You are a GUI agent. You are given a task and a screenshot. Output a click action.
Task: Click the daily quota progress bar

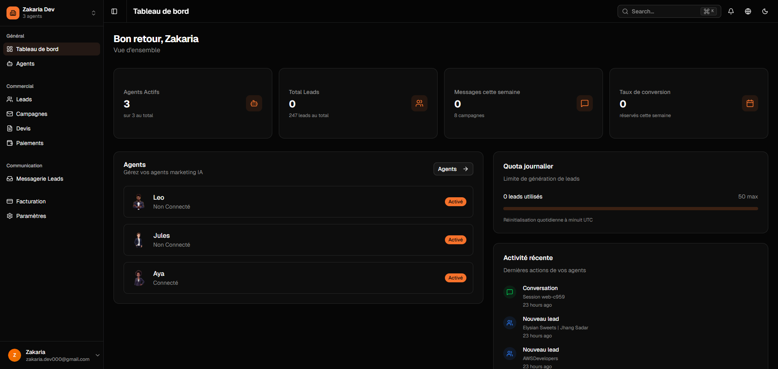pyautogui.click(x=631, y=209)
